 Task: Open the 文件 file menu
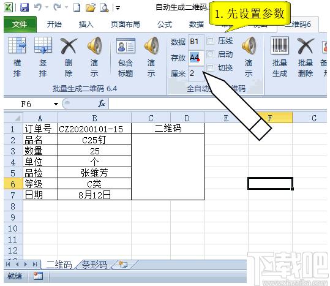click(20, 24)
